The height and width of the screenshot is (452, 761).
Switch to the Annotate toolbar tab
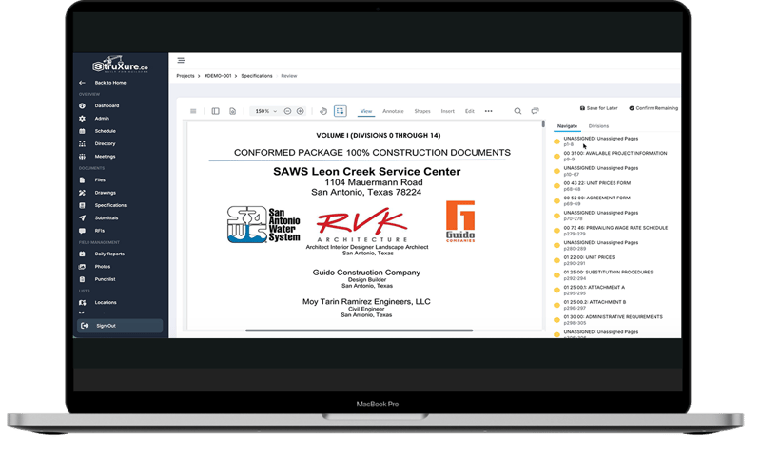coord(393,111)
